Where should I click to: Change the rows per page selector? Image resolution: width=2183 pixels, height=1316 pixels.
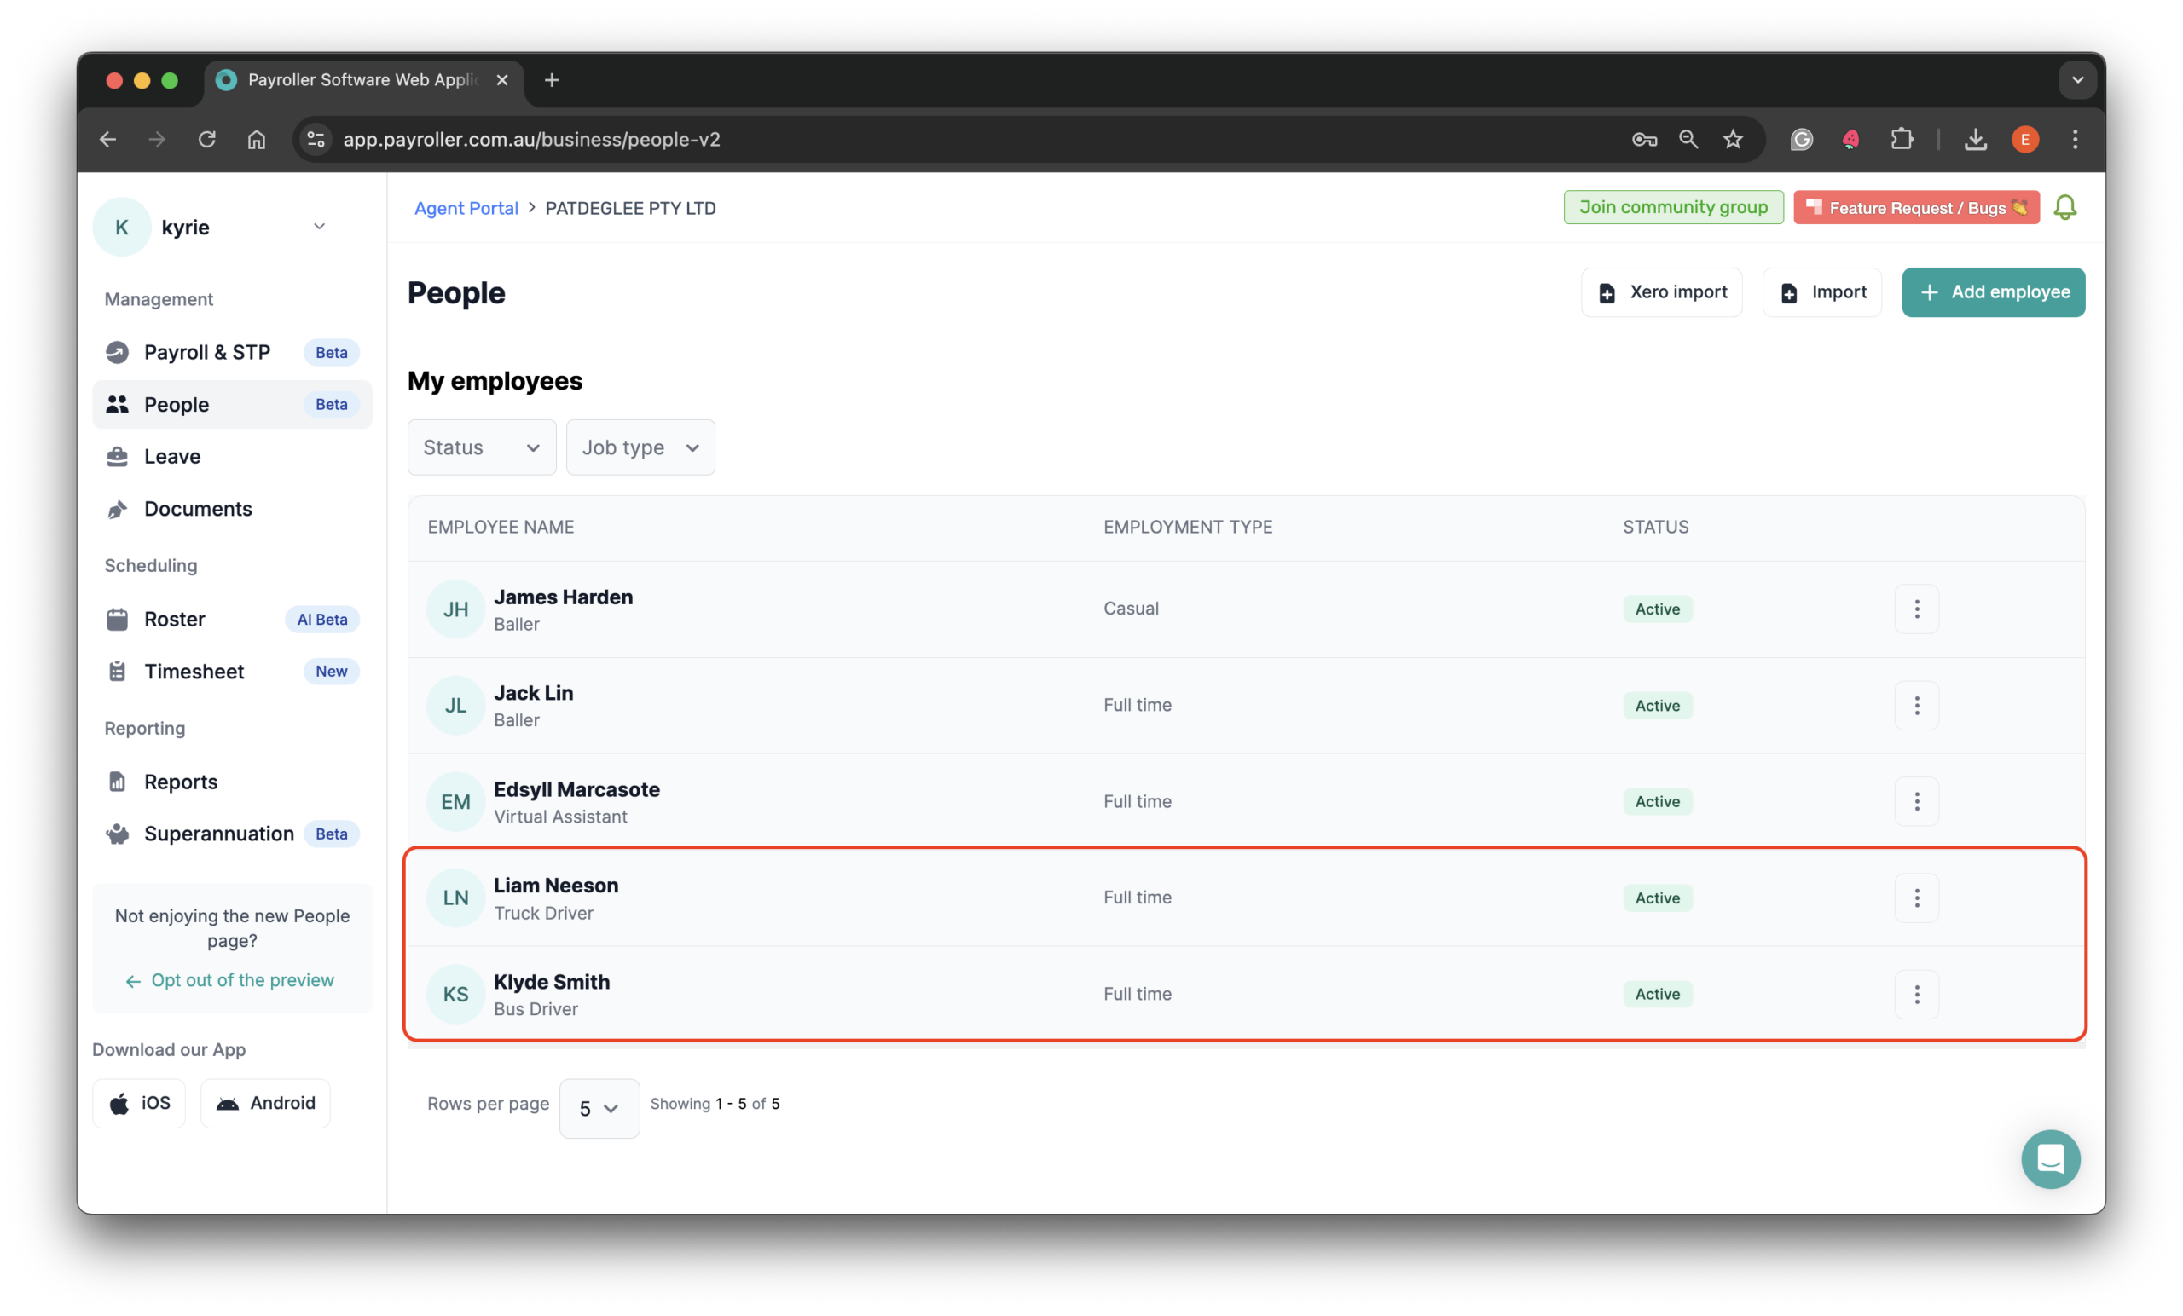pos(599,1108)
